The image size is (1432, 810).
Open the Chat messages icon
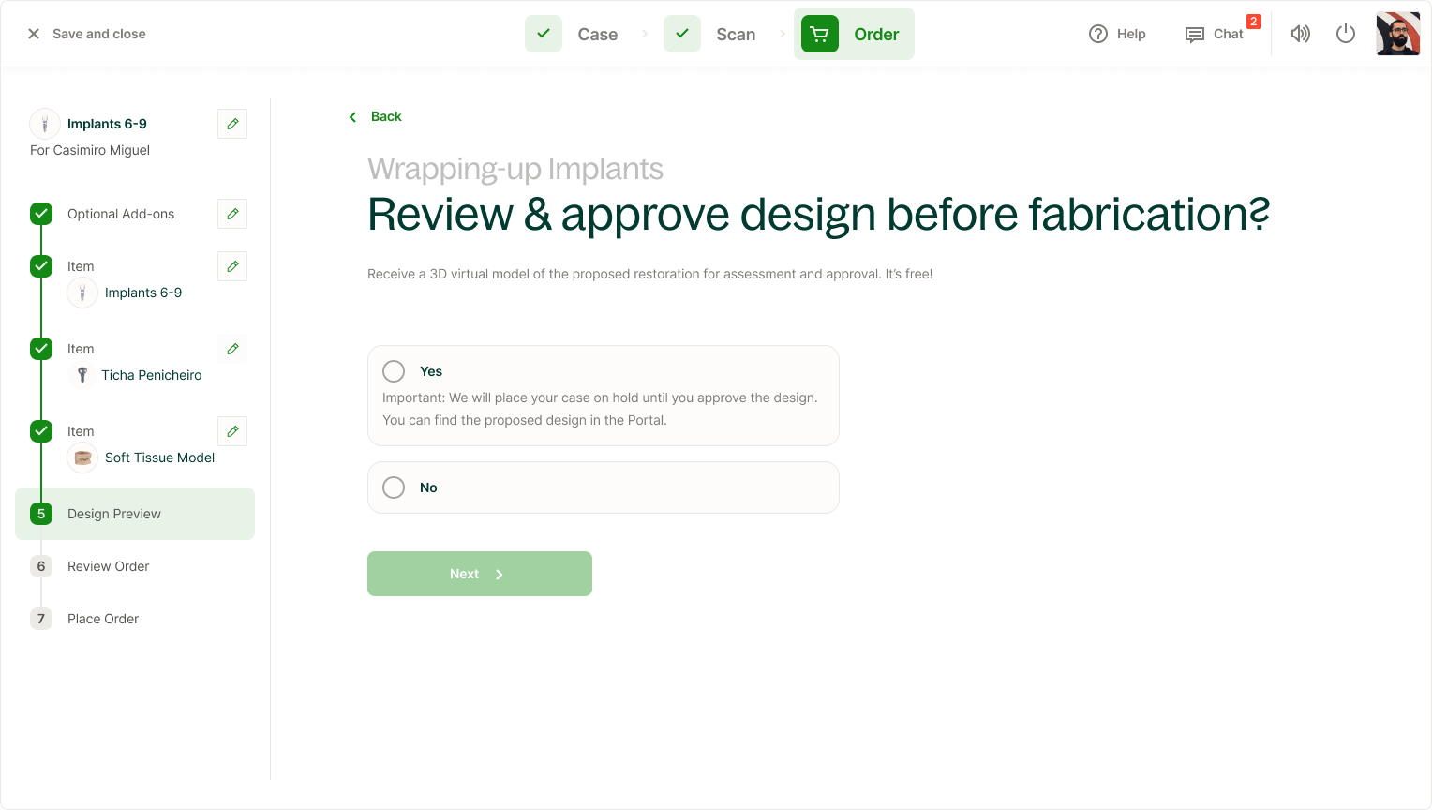click(x=1195, y=35)
